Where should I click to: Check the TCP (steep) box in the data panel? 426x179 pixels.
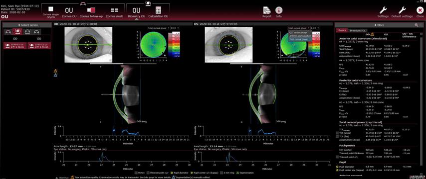pyautogui.click(x=337, y=133)
